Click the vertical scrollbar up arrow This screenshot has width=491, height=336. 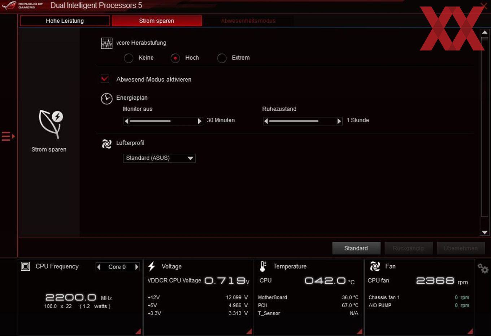click(x=485, y=32)
